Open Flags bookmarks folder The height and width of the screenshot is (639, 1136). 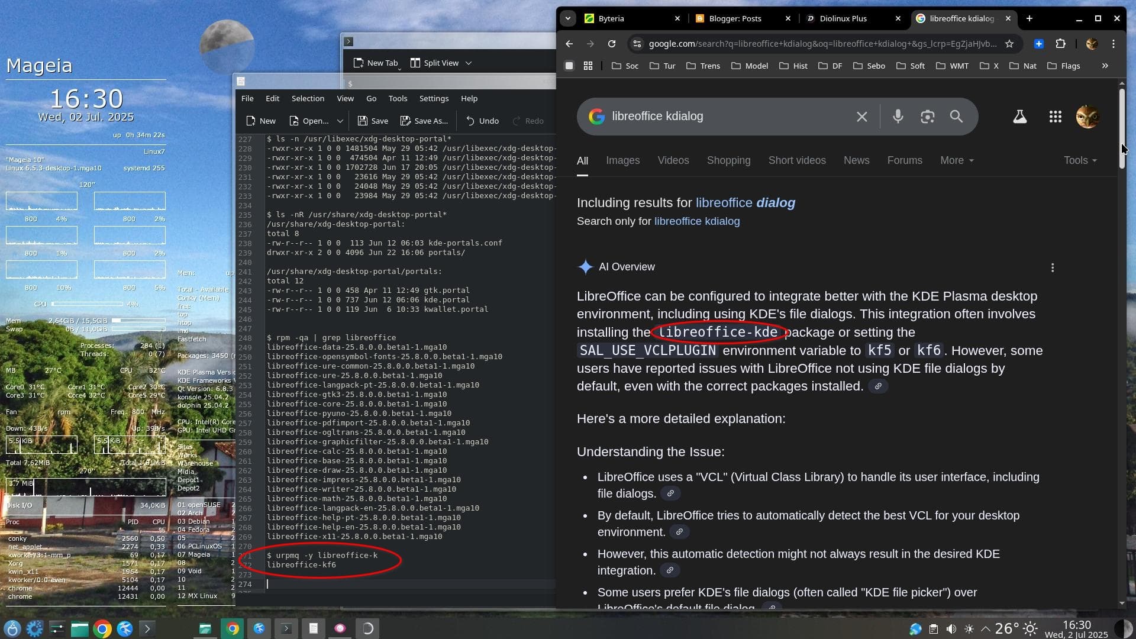[1064, 66]
